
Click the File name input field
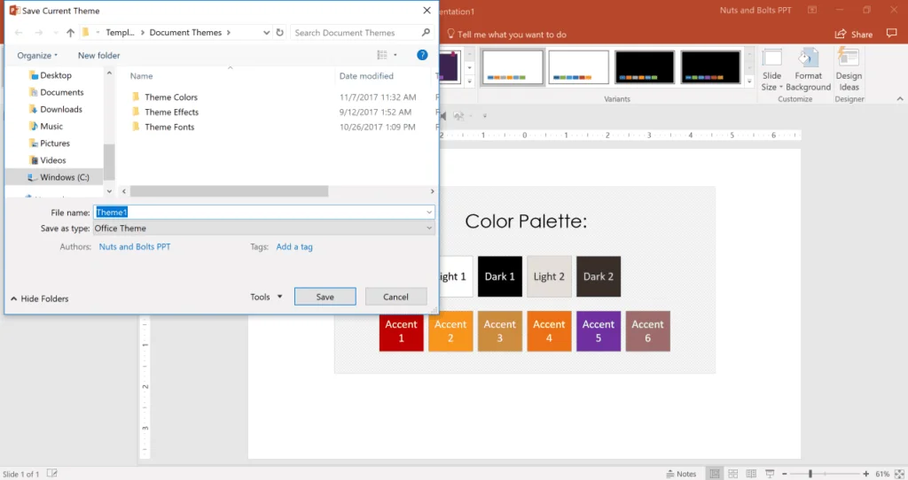pyautogui.click(x=264, y=213)
